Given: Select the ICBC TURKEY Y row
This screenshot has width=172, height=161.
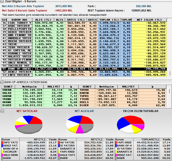Looking at the screenshot, I should 84,23.
